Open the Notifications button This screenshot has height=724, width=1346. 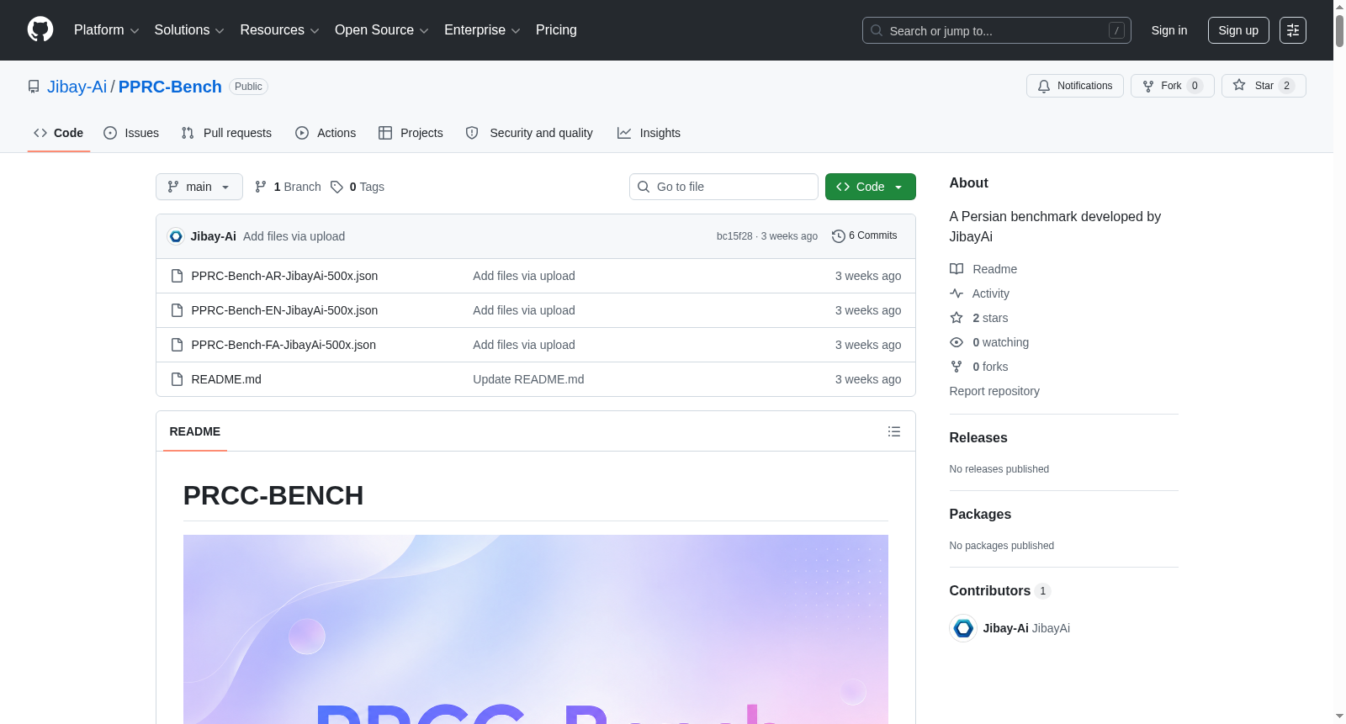tap(1075, 86)
